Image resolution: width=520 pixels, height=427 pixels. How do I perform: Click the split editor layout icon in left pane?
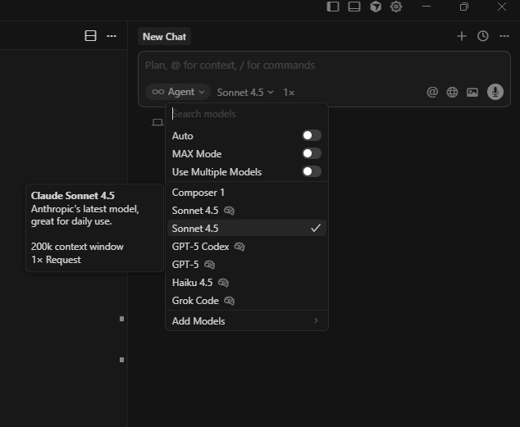coord(90,36)
